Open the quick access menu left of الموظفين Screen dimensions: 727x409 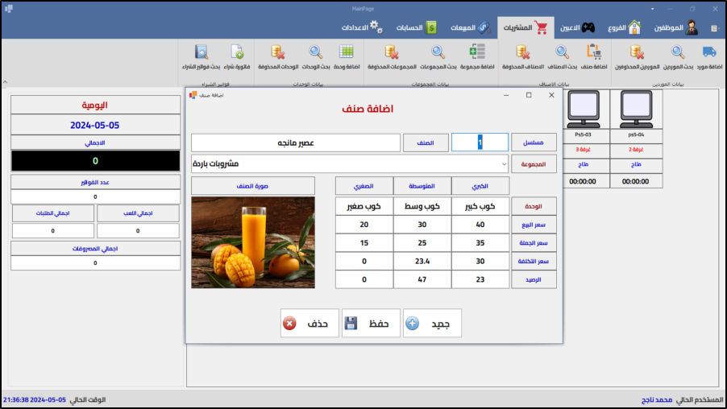(714, 28)
